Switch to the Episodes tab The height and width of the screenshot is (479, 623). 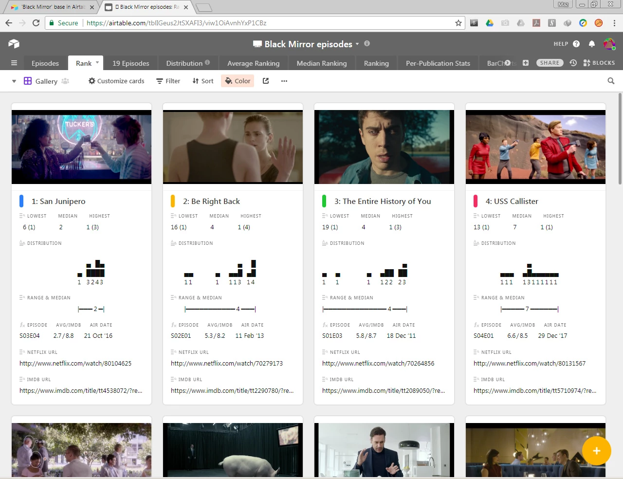tap(45, 63)
